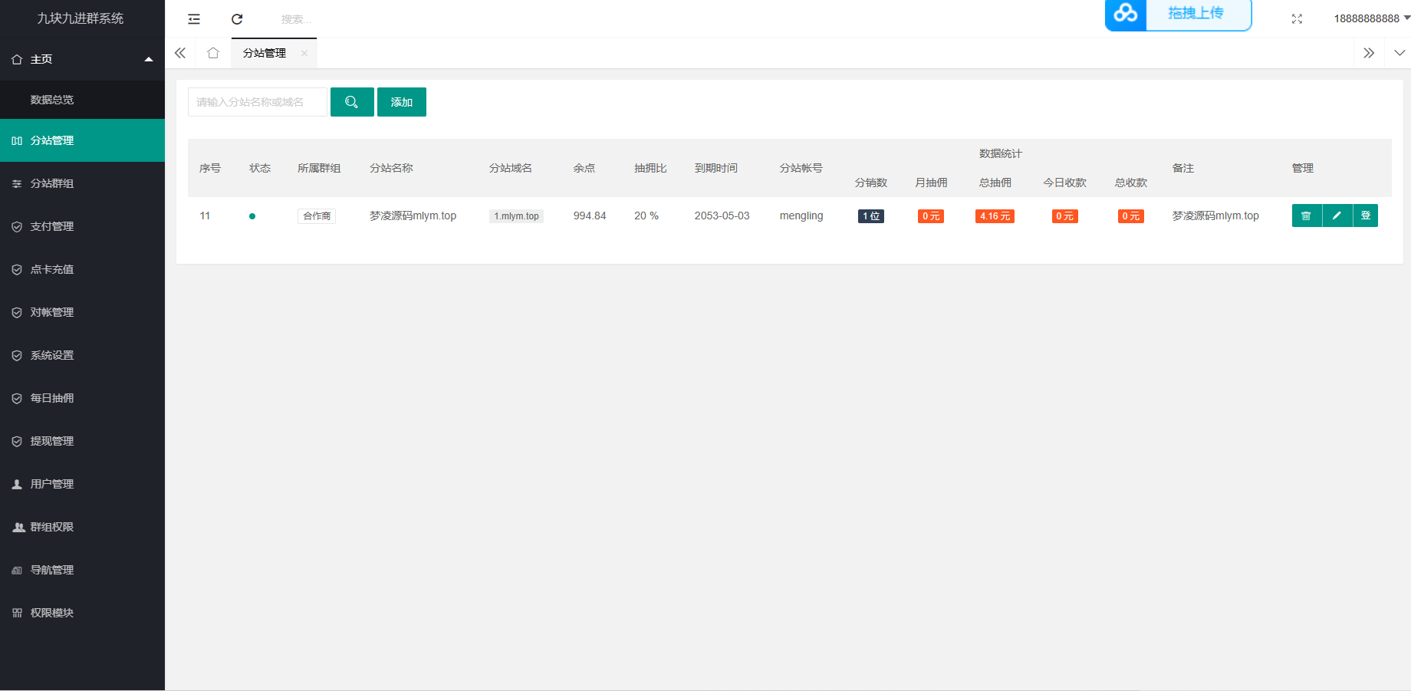
Task: Edit the site row with pencil icon
Action: [1337, 216]
